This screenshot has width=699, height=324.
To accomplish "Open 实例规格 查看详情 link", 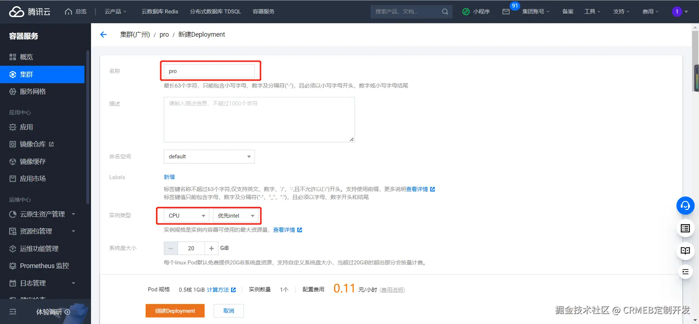I will point(288,230).
